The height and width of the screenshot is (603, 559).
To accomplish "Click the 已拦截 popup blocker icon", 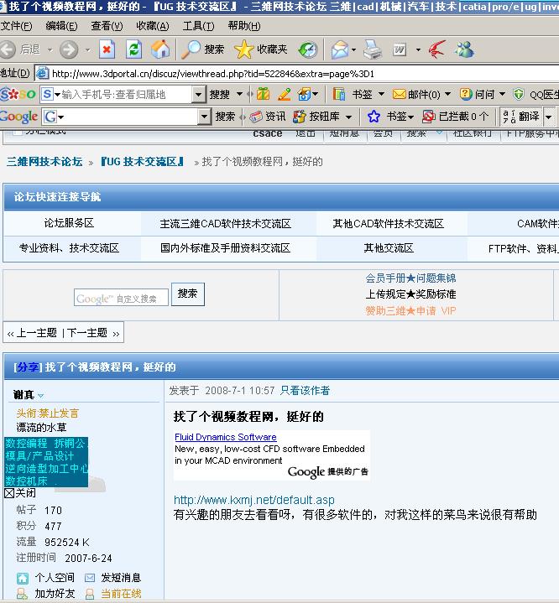I will click(x=429, y=116).
